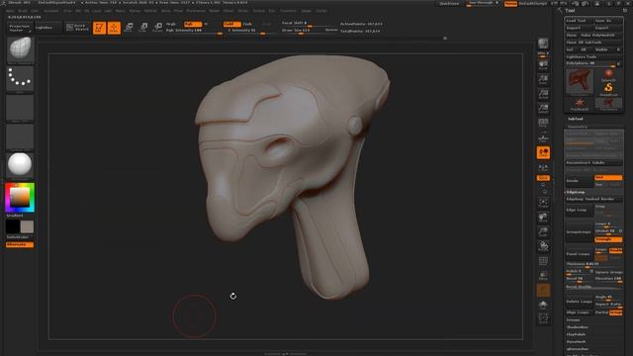Activate Edit mode button
This screenshot has height=356, width=633.
pos(99,28)
